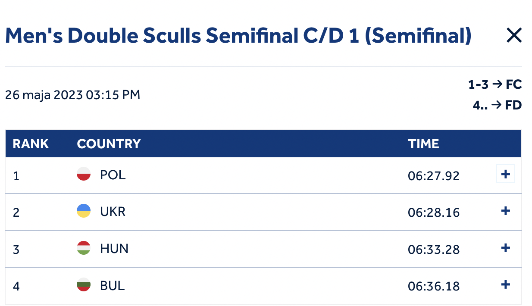Viewport: 532px width, 306px height.
Task: Click the 06:36.18 time for BUL
Action: pyautogui.click(x=434, y=286)
